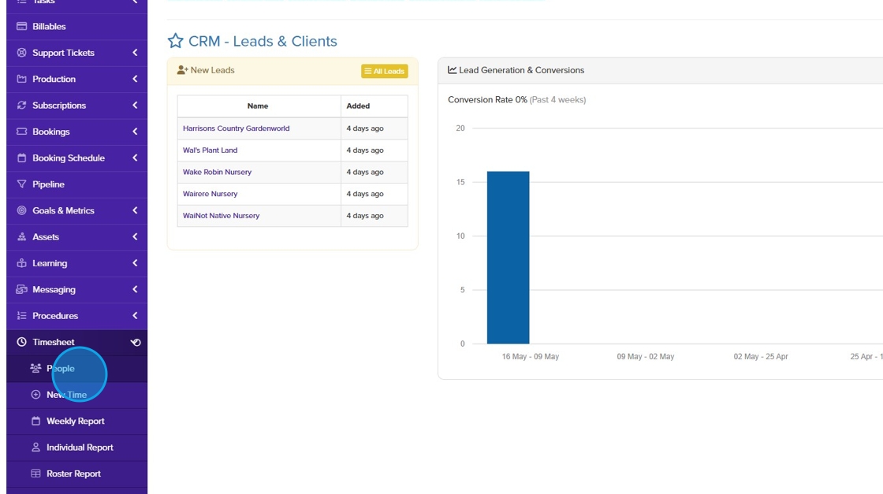Click the Timesheet clock icon
Viewport: 883px width, 494px height.
(x=21, y=342)
